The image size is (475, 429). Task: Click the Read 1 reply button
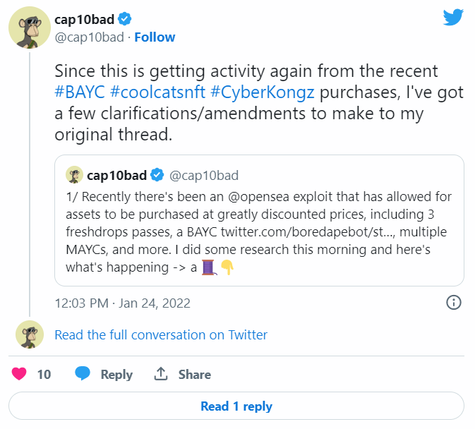coord(236,406)
